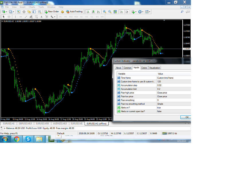Screen dimensions: 229x171
Task: Toggle the Terminal panel icon
Action: [x=34, y=12]
